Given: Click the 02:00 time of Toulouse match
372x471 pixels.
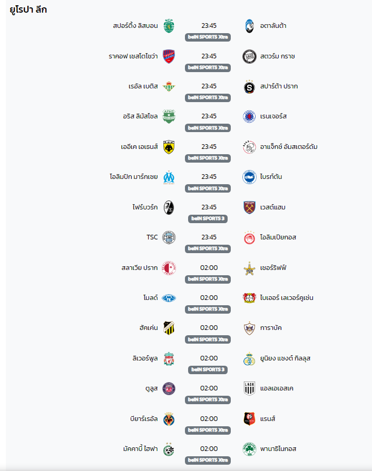Looking at the screenshot, I should pyautogui.click(x=209, y=388).
